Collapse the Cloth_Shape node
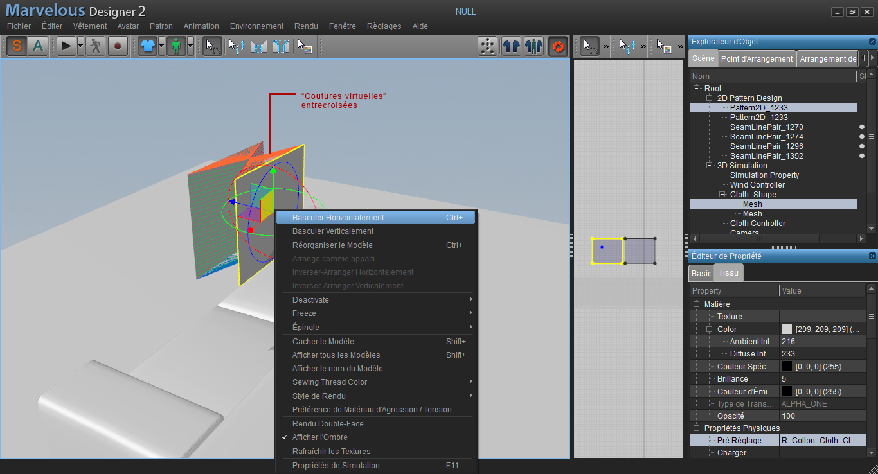878x474 pixels. coord(722,195)
